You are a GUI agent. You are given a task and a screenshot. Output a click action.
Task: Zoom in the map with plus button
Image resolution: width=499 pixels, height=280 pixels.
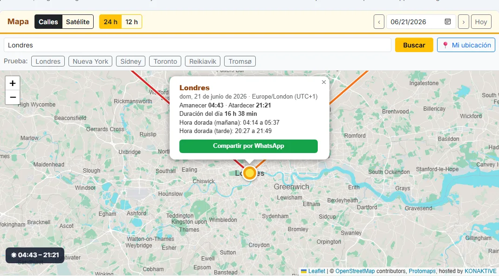[13, 83]
